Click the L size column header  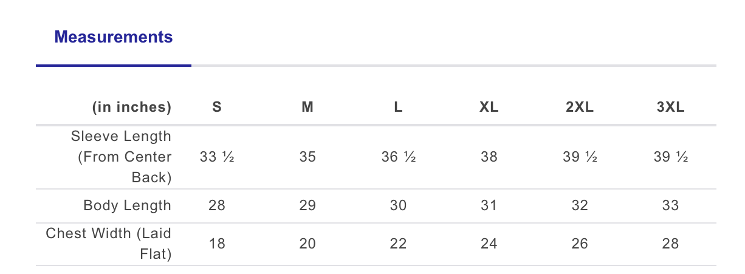click(398, 108)
